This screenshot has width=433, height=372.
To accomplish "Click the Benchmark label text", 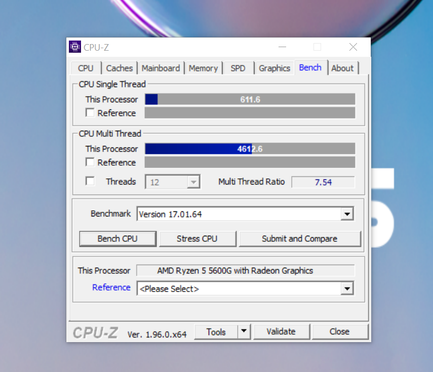I will [x=111, y=213].
